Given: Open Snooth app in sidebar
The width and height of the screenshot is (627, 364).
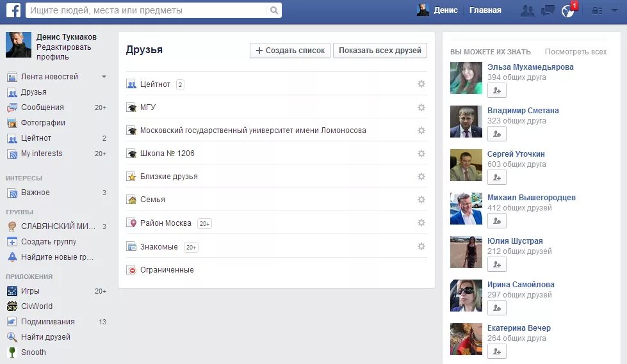Looking at the screenshot, I should coord(33,352).
